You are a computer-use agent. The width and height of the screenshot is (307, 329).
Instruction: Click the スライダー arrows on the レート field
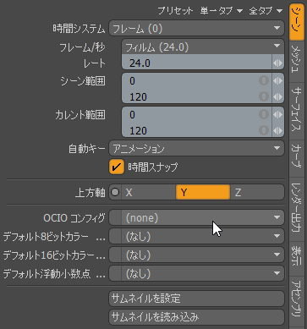tap(277, 63)
